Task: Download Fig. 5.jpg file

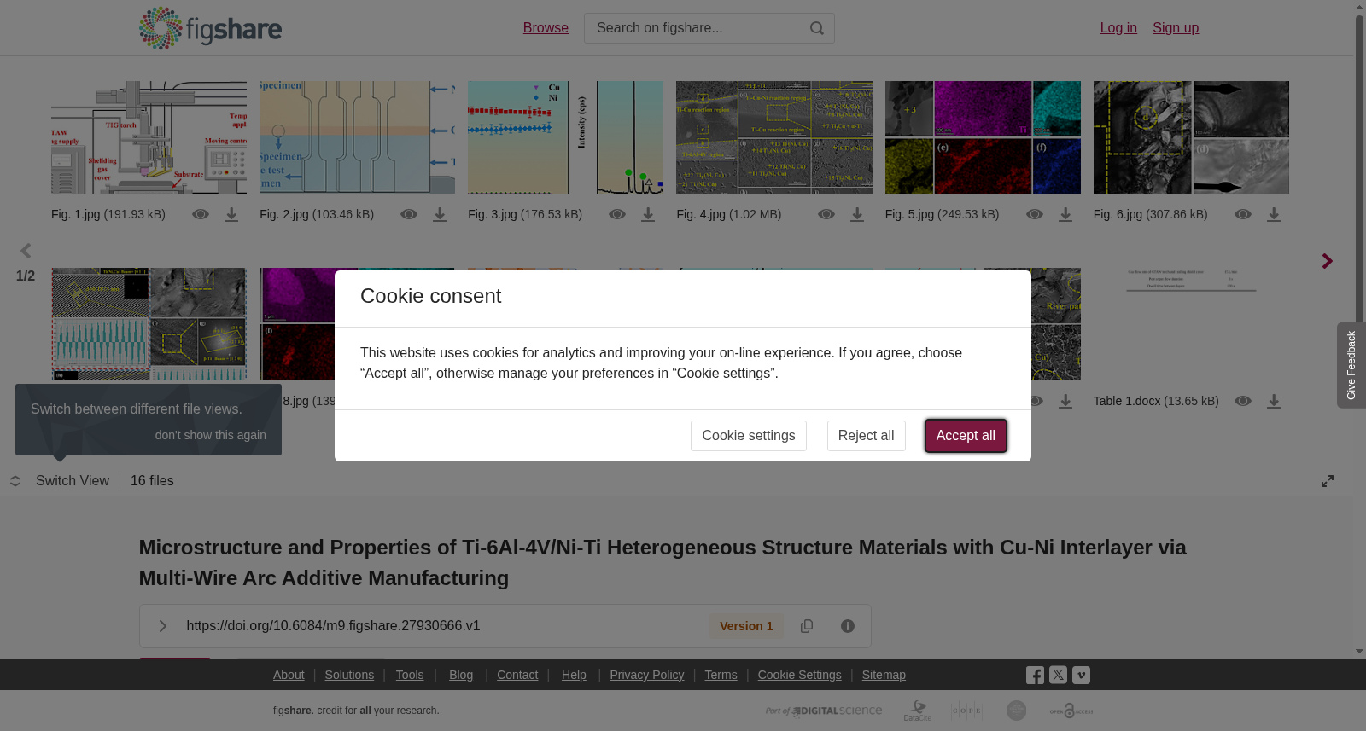Action: [x=1065, y=215]
